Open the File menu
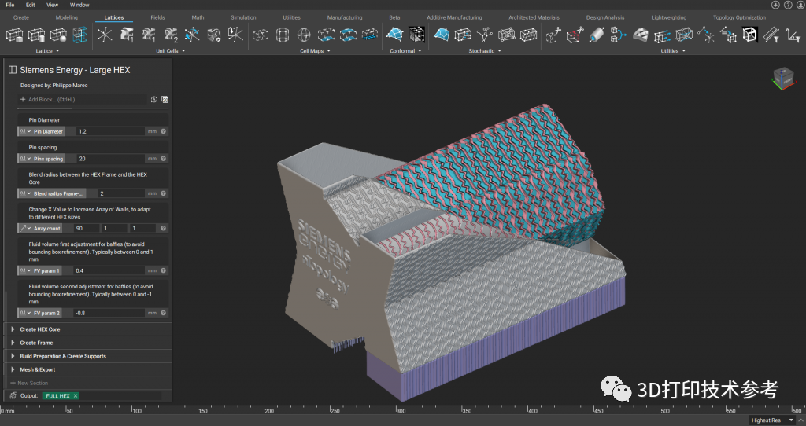 (x=10, y=5)
